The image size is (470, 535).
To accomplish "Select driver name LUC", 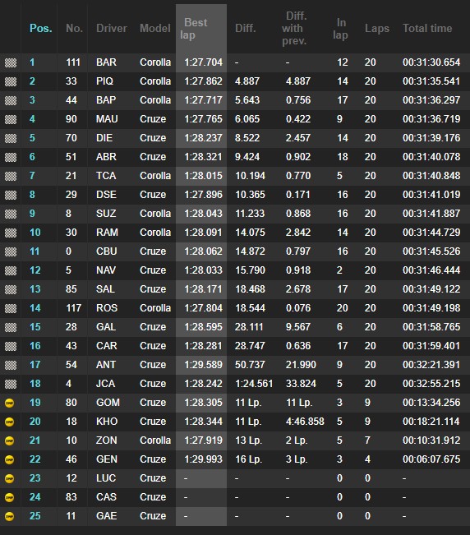I will 106,478.
